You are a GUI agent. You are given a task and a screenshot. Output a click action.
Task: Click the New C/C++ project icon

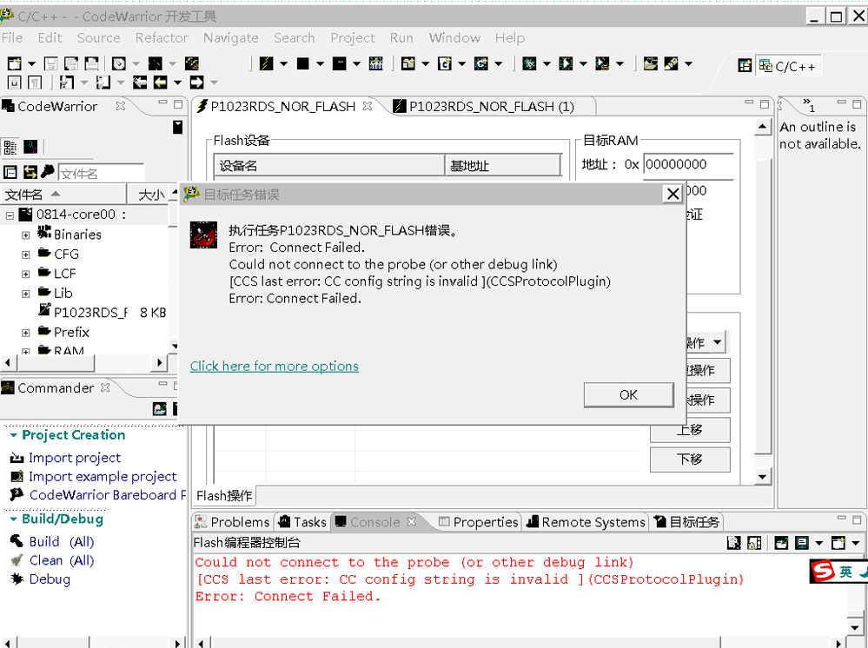point(408,63)
